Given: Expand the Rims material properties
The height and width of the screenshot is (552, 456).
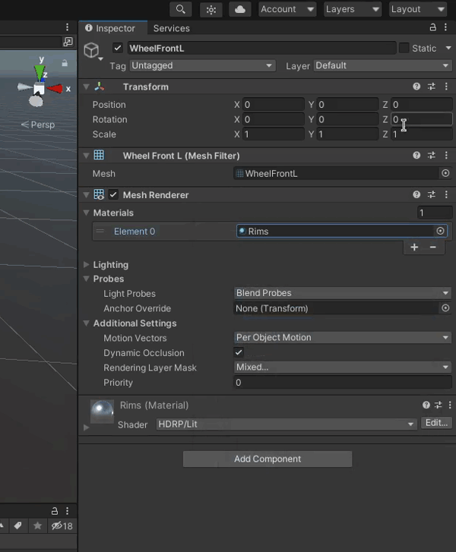Looking at the screenshot, I should (x=86, y=427).
